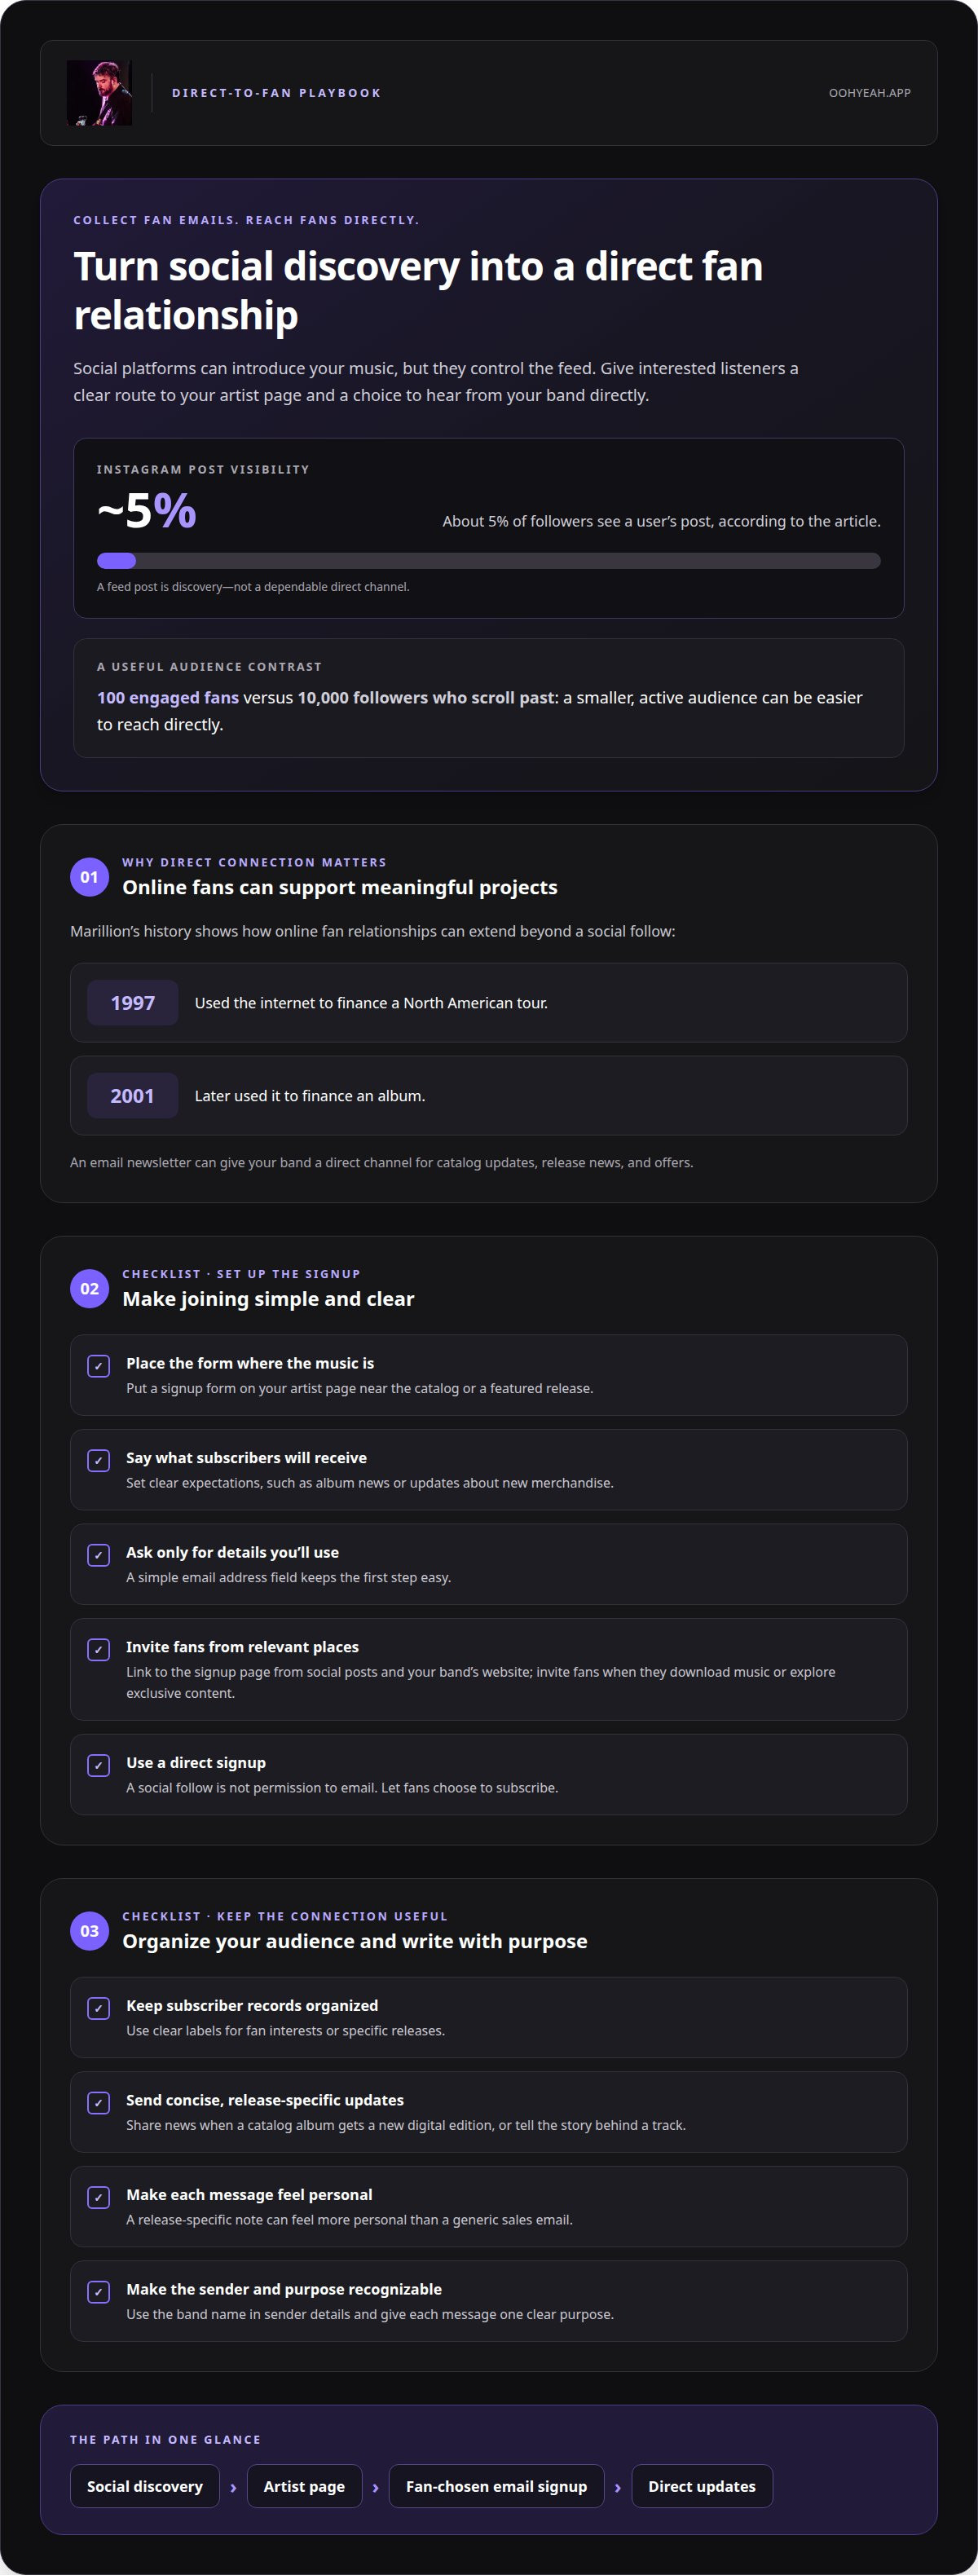
Task: Toggle 'Keep subscriber records organized' checkbox
Action: [x=98, y=2008]
